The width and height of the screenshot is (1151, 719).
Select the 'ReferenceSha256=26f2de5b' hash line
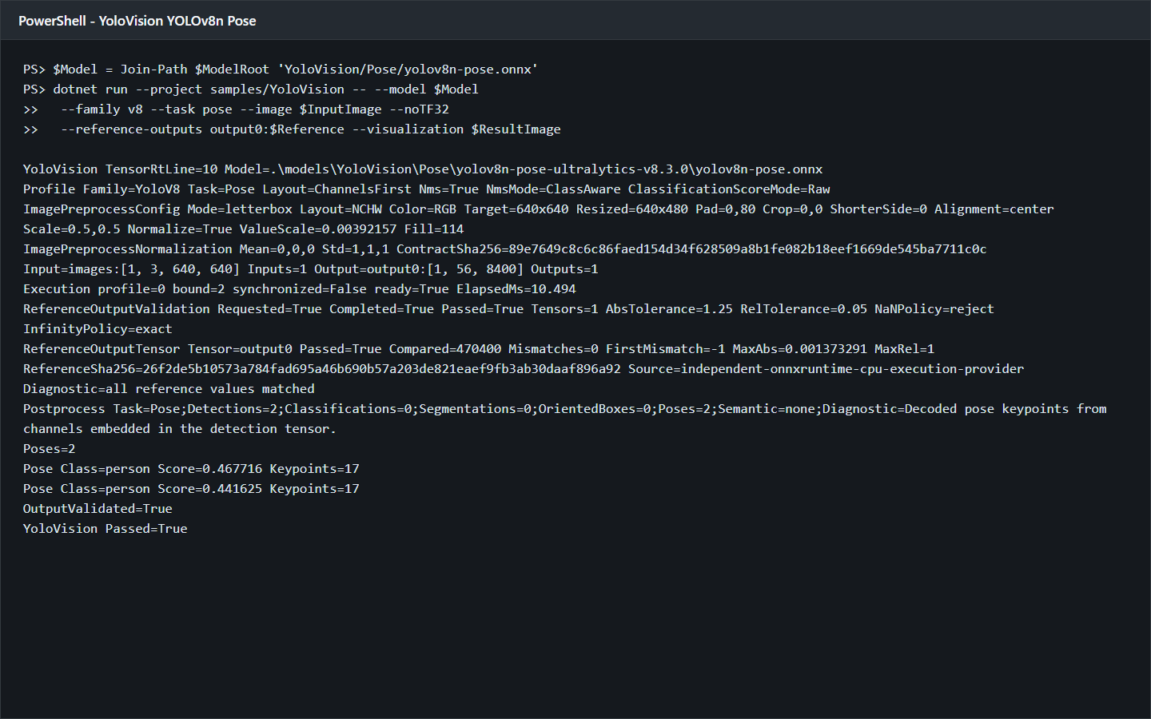(524, 369)
